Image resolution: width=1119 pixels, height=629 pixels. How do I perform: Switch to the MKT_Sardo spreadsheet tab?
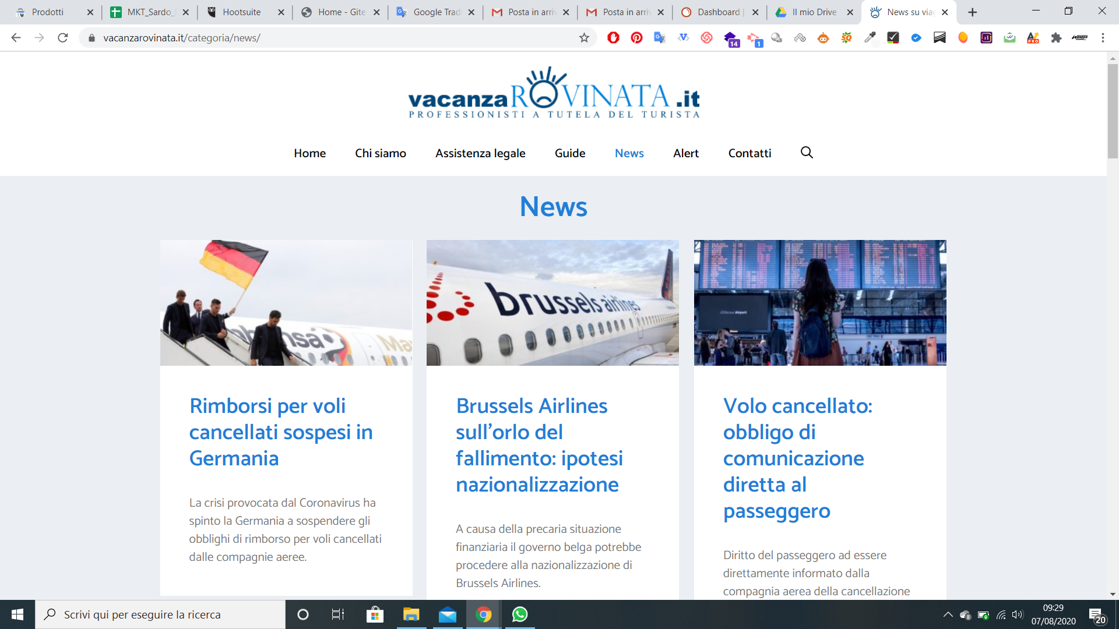click(x=149, y=12)
